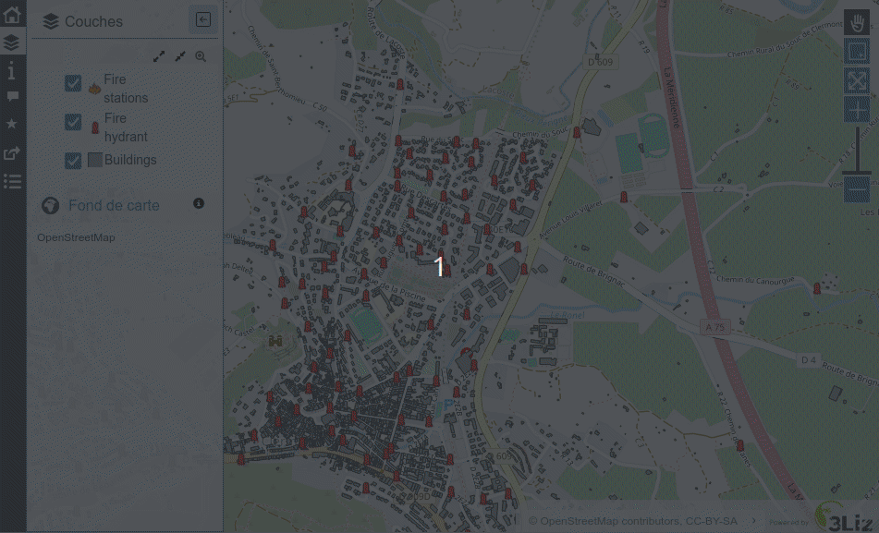The height and width of the screenshot is (533, 879).
Task: Open the comments speech bubble panel
Action: (12, 96)
